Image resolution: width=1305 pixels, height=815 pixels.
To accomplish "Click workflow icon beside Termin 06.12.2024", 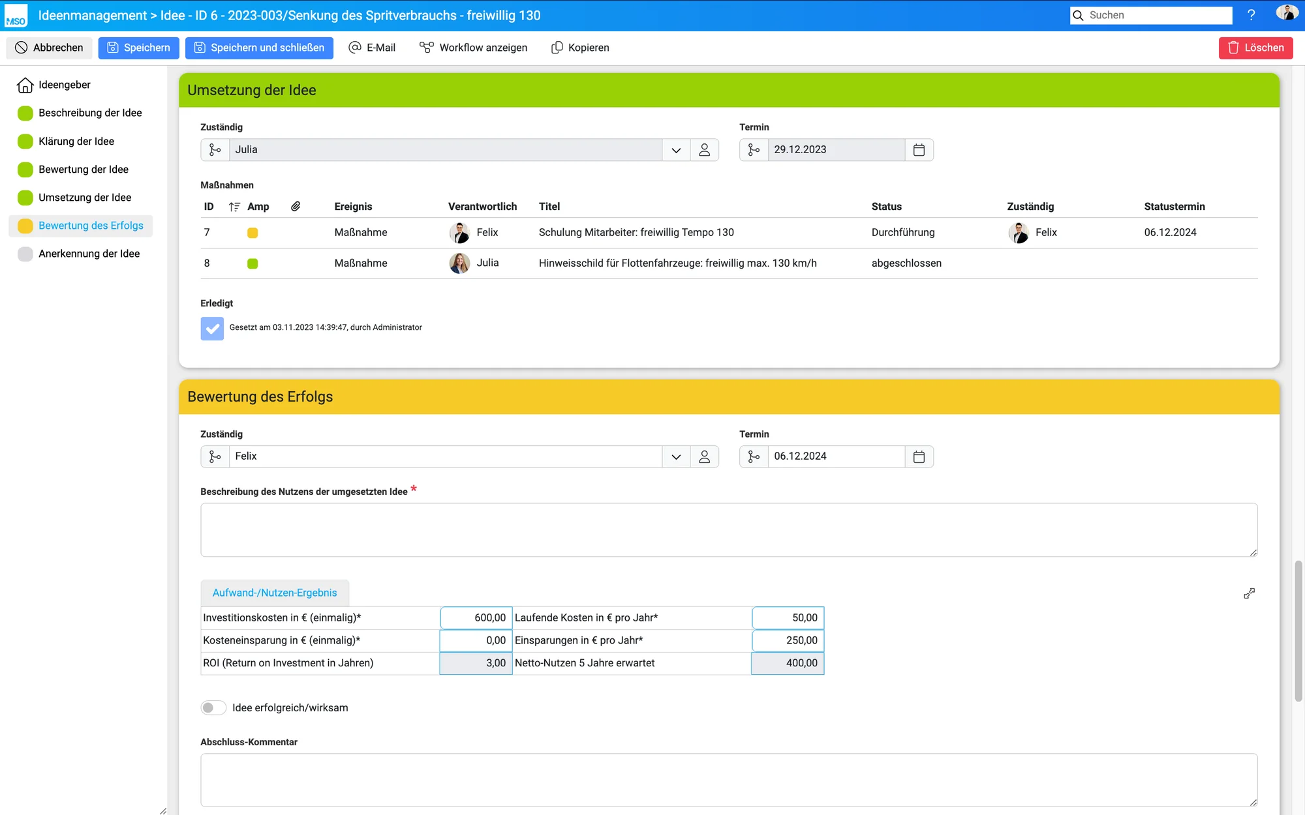I will [754, 456].
